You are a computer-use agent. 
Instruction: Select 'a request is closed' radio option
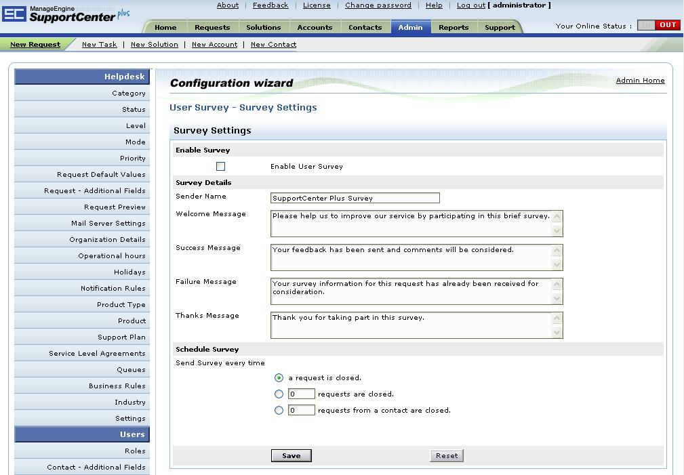279,378
